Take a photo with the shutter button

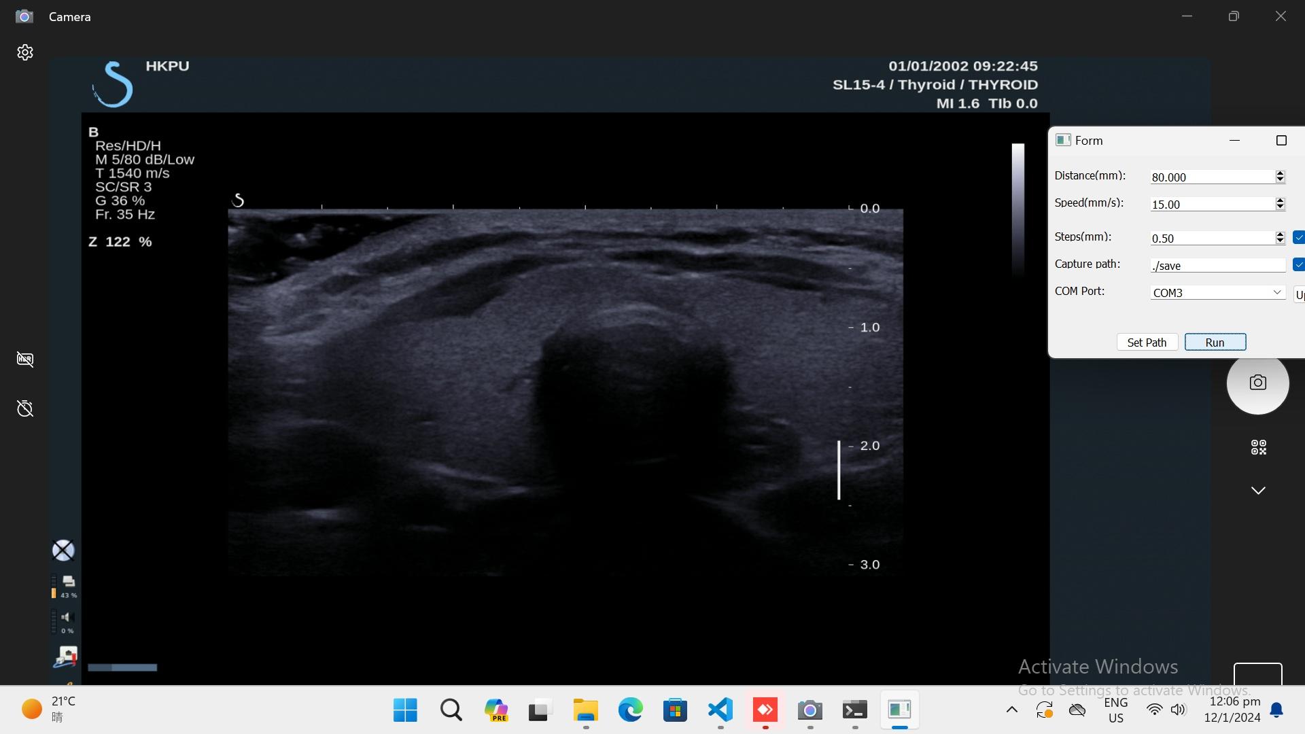tap(1257, 383)
